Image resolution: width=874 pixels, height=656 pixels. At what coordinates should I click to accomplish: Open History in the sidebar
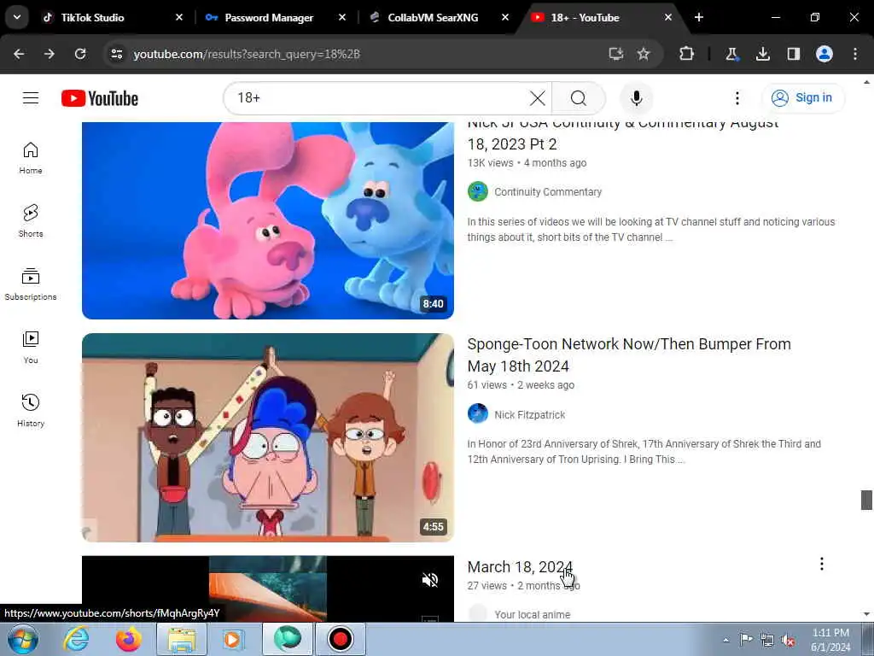[31, 410]
